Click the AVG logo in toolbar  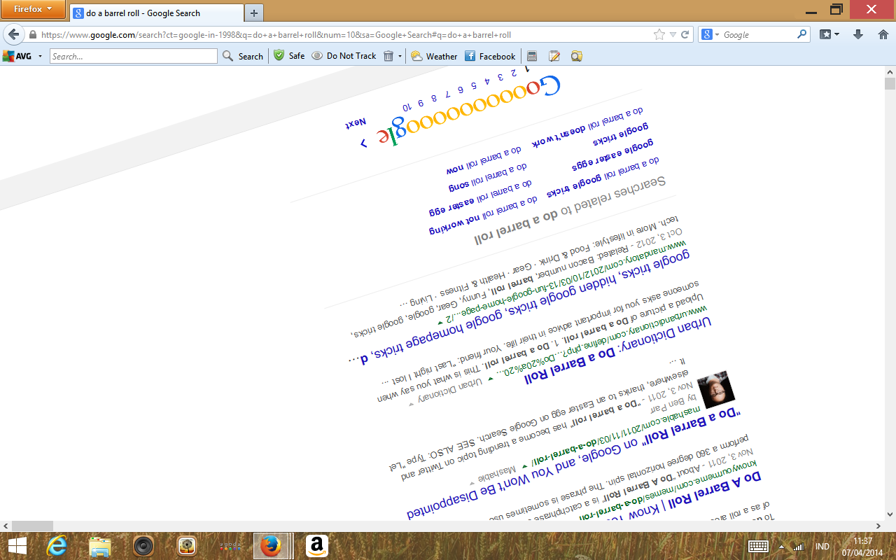point(18,56)
